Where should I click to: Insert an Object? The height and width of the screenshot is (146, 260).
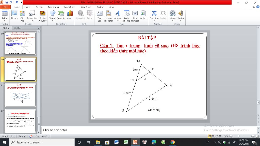143,15
